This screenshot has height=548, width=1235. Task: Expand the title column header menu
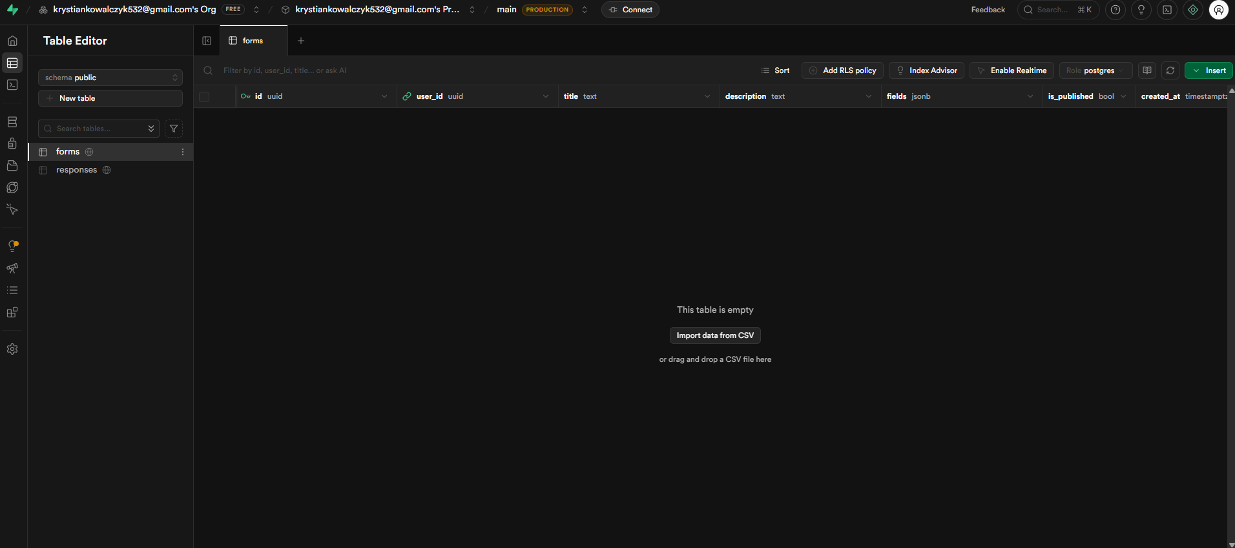(707, 97)
